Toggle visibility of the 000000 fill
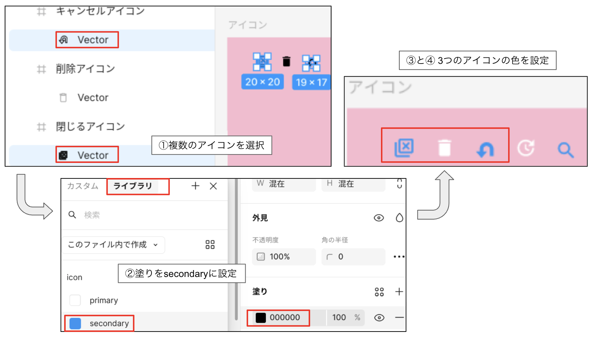Viewport: 593px width, 338px height. pos(379,318)
